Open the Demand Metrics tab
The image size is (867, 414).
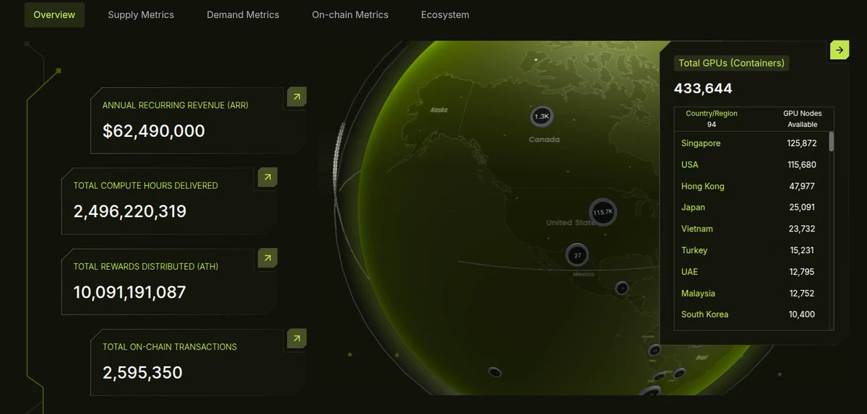(x=243, y=14)
